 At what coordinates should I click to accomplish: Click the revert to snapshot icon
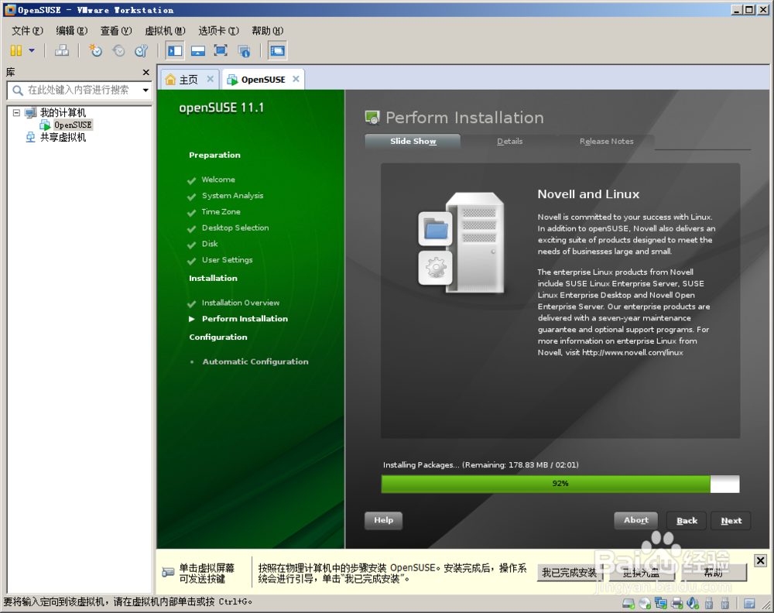pos(118,50)
